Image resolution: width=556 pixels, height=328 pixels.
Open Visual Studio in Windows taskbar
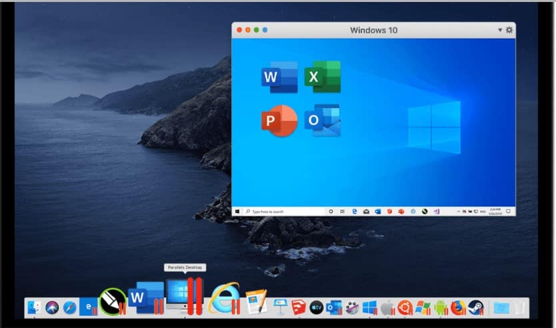[437, 212]
